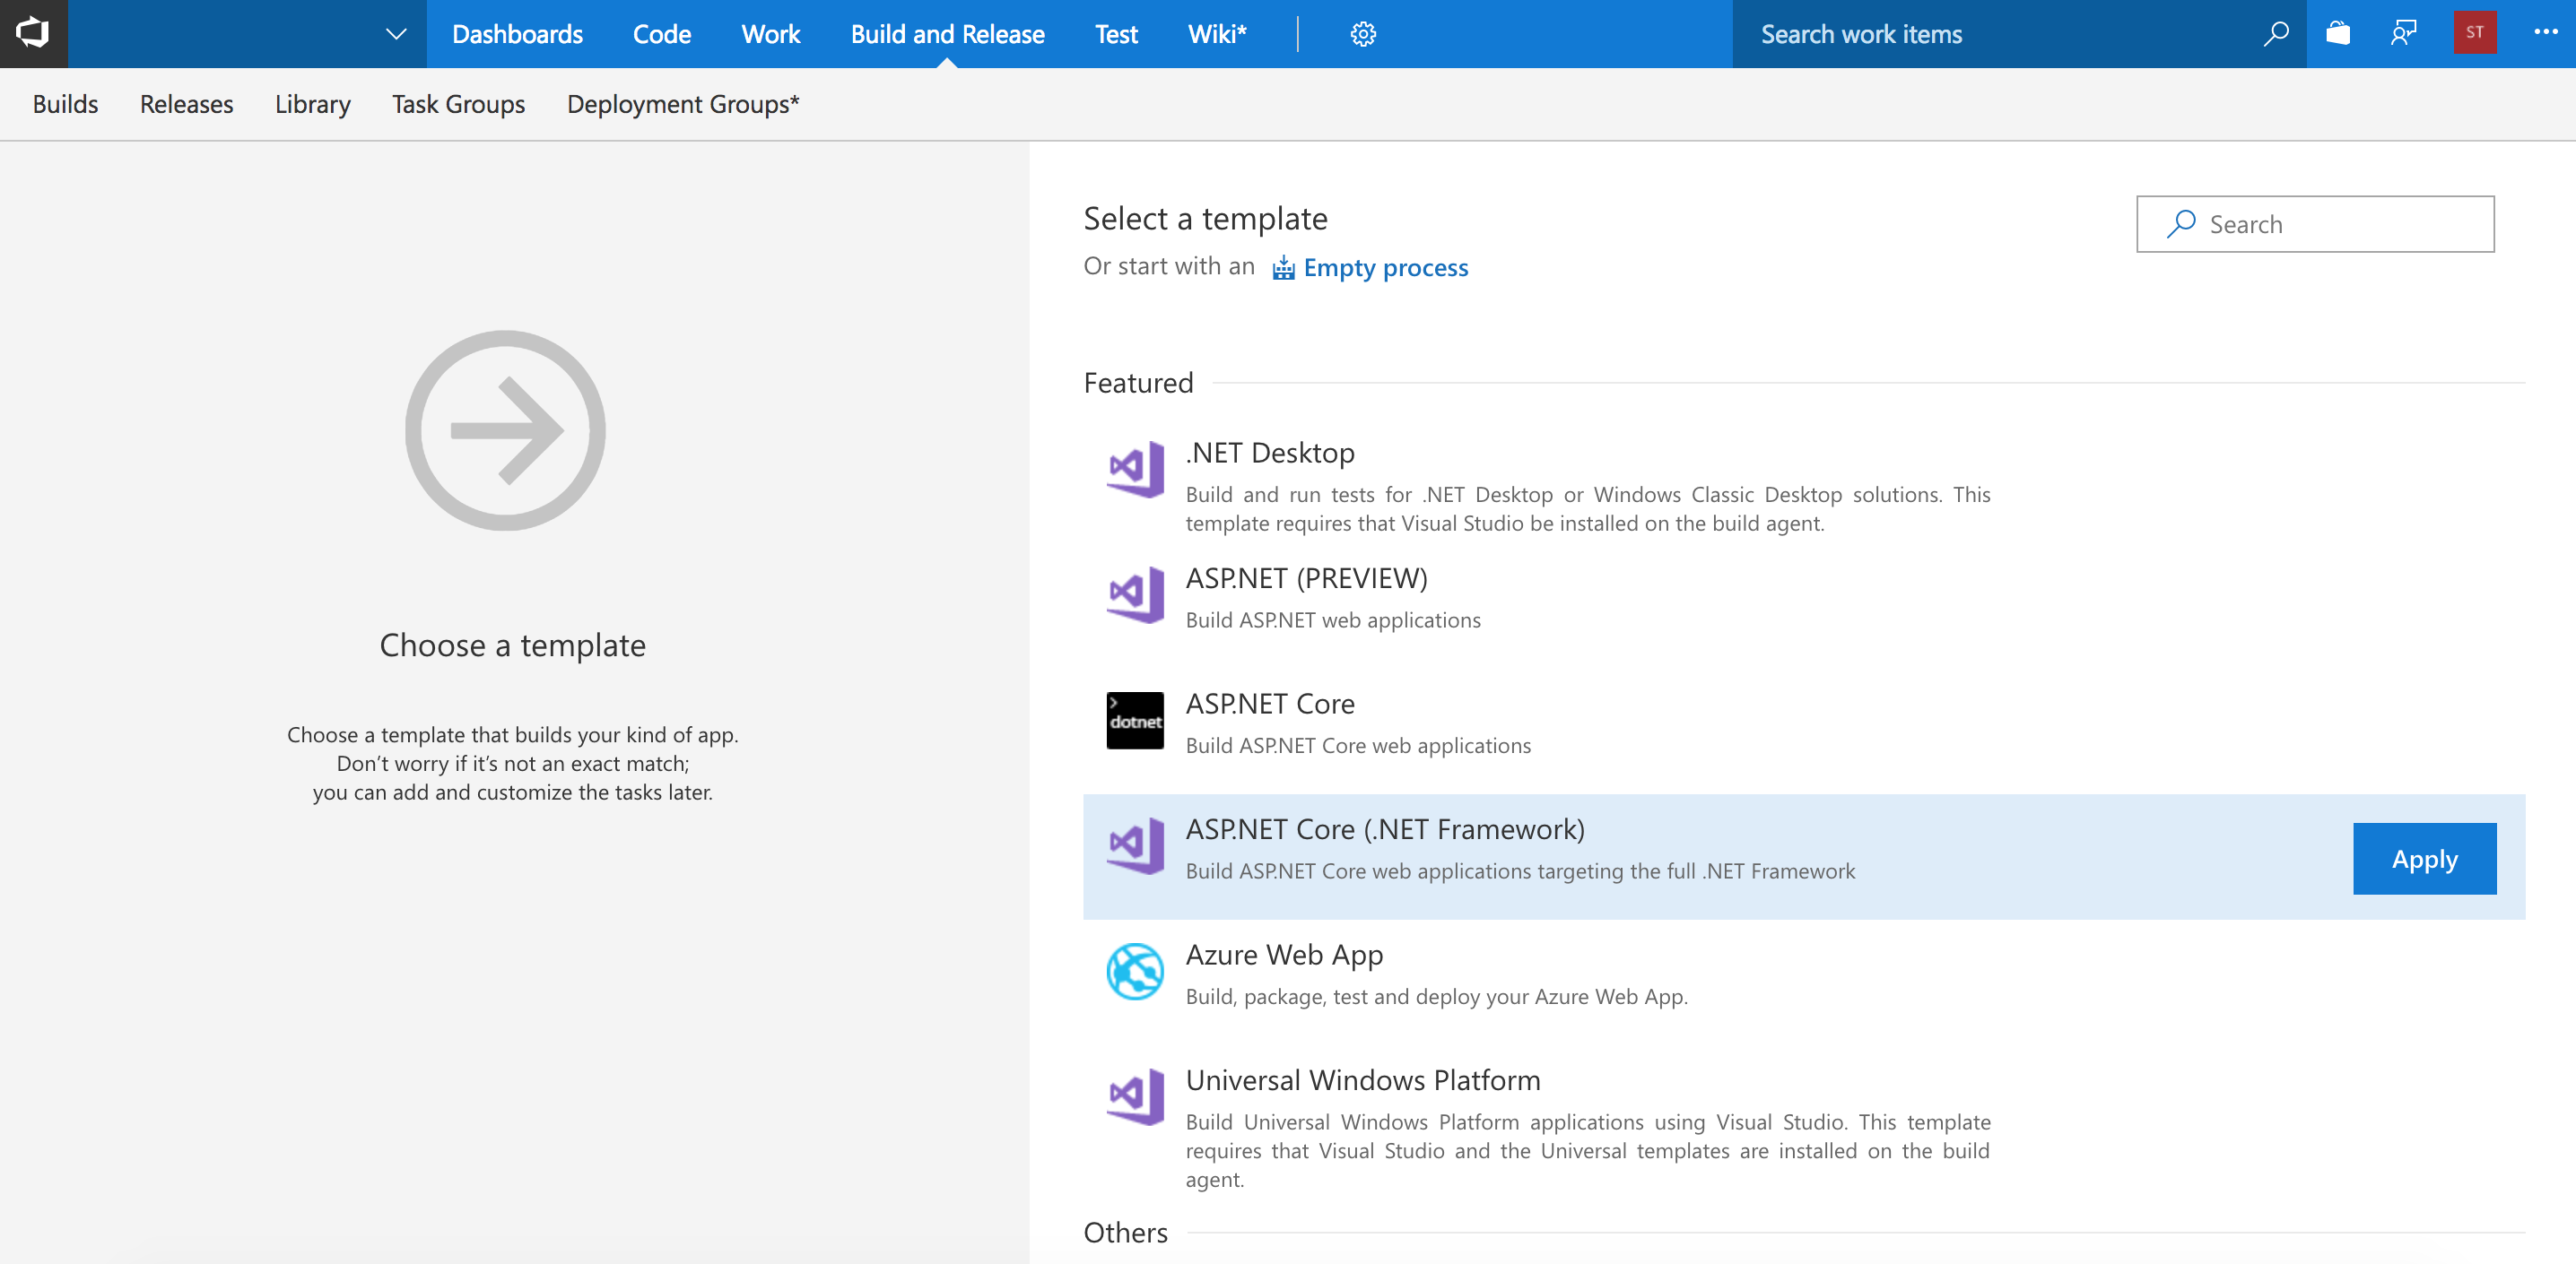Open the ellipsis overflow menu top-right
This screenshot has height=1264, width=2576.
pos(2546,33)
